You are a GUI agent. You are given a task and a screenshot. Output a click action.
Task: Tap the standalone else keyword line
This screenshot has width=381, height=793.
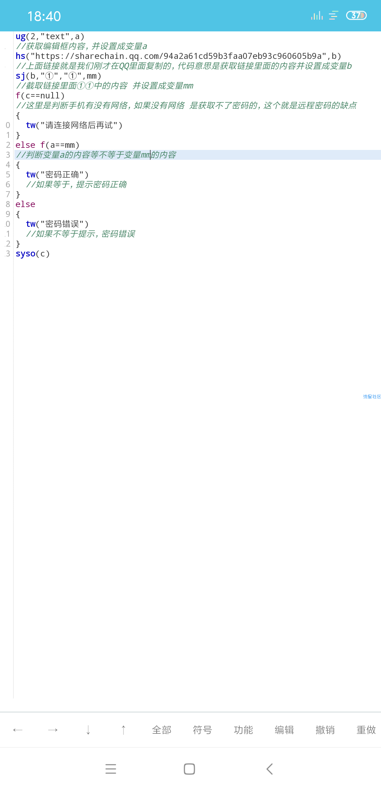click(25, 204)
